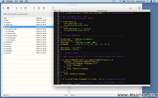Collapse code fold arrow at line 42
The height and width of the screenshot is (98, 158).
click(60, 27)
